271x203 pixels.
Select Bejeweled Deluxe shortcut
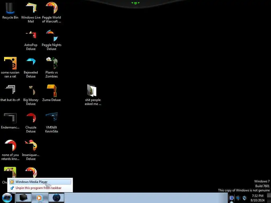(31, 67)
